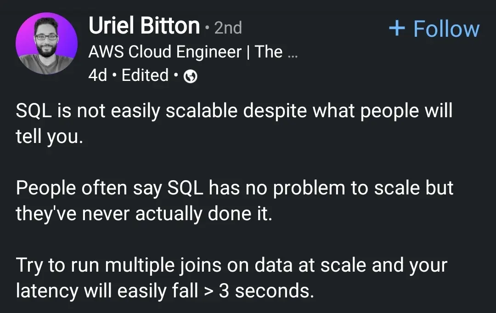Screen dimensions: 496x313
Task: Click the "they've never actually done it." line
Action: pyautogui.click(x=144, y=214)
